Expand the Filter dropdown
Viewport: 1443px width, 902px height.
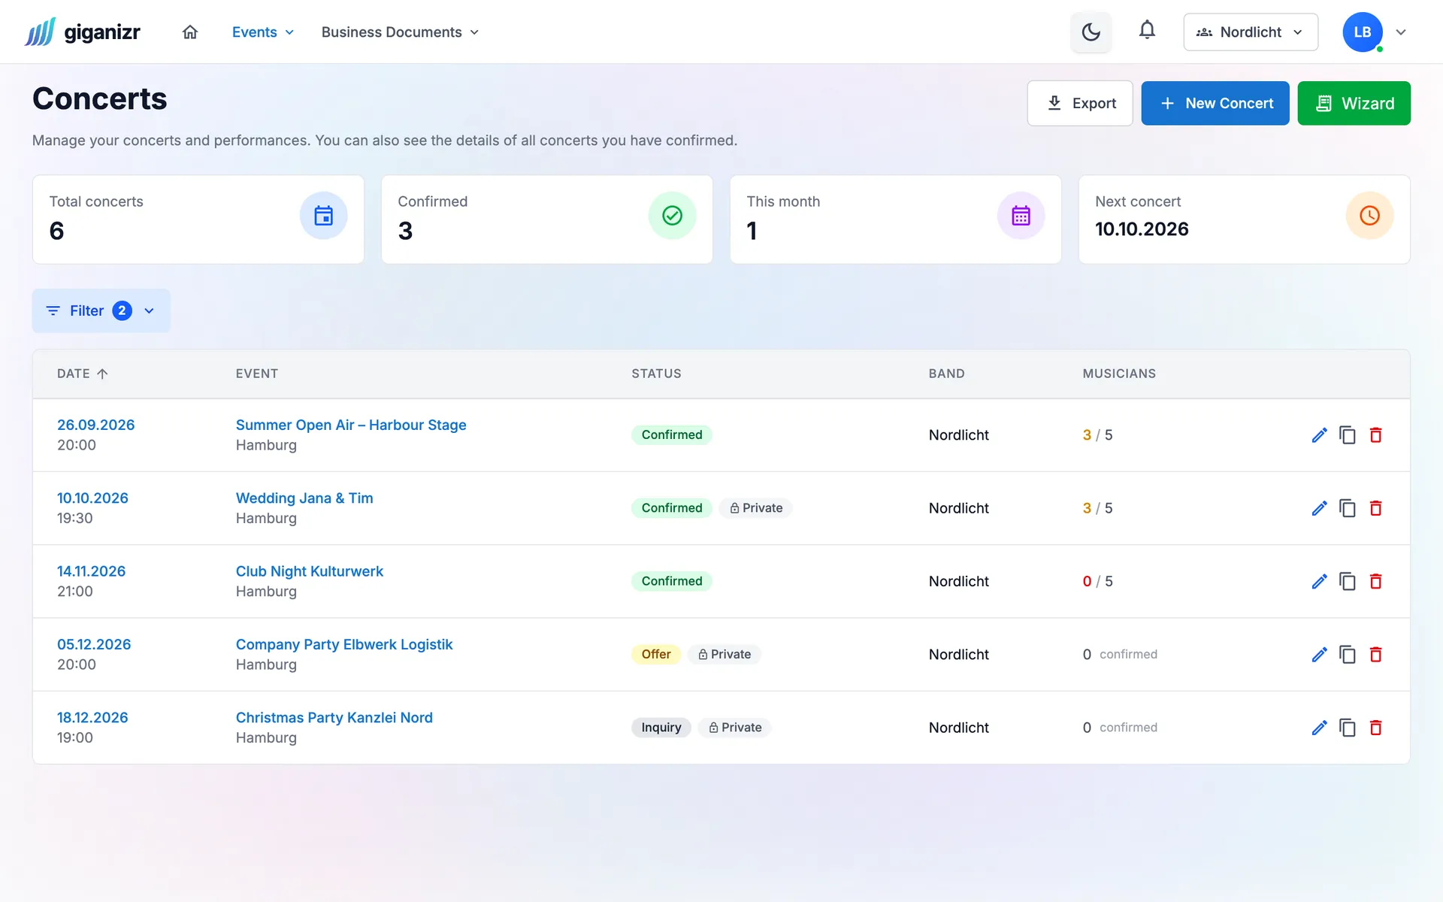pos(101,310)
